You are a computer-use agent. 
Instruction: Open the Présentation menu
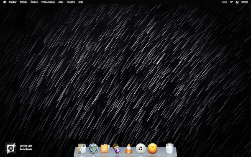(48, 2)
